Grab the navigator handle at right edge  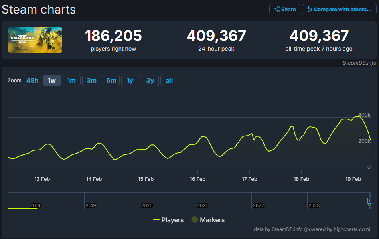click(369, 201)
